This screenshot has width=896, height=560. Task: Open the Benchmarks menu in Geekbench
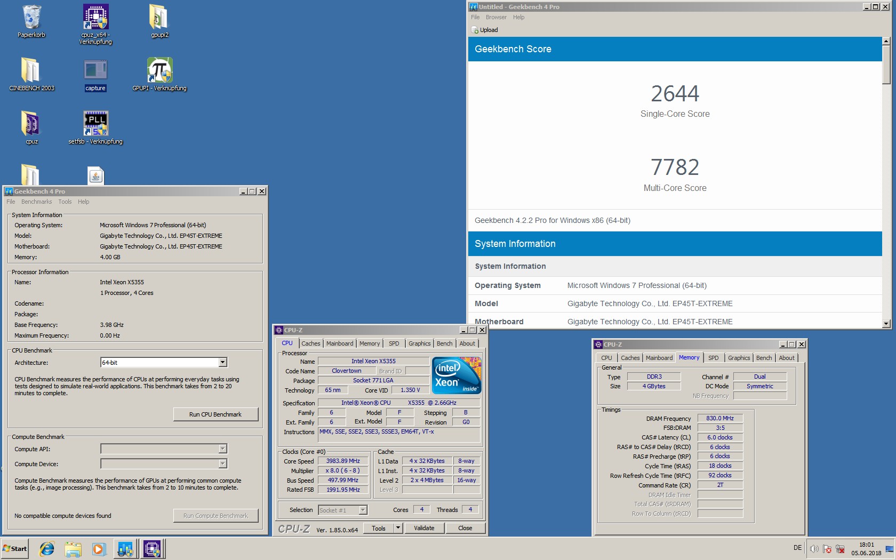(x=37, y=202)
